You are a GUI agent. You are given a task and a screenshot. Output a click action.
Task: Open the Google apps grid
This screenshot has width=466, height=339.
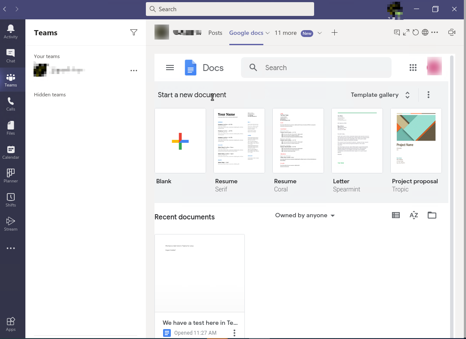point(413,68)
